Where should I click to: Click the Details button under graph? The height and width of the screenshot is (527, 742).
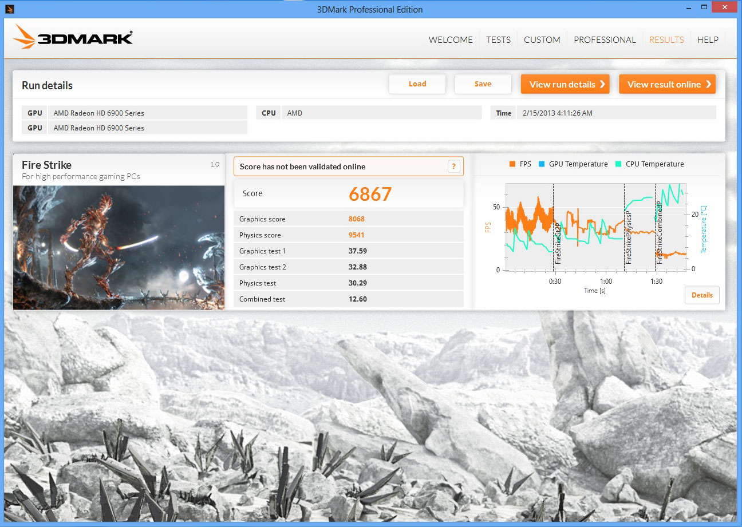[702, 295]
